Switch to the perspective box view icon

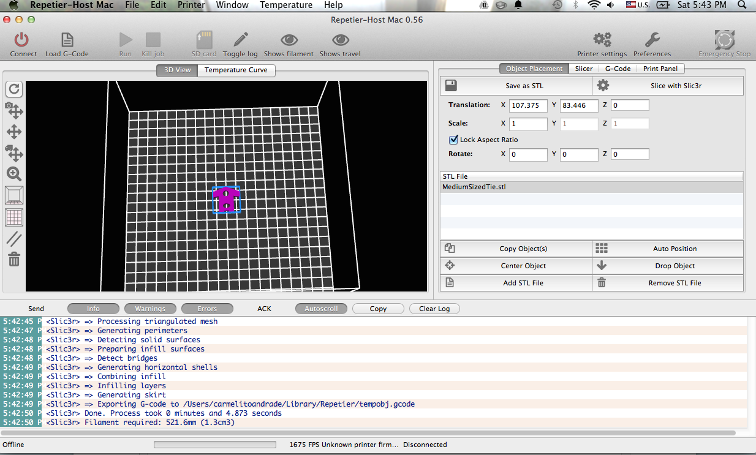14,195
